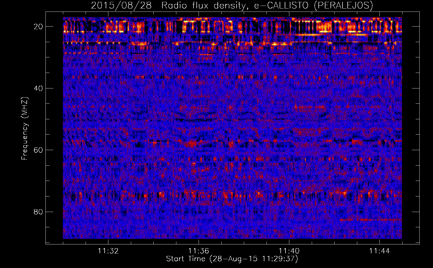Image resolution: width=433 pixels, height=268 pixels.
Task: Click the "40" frequency tick label
Action: pyautogui.click(x=39, y=88)
